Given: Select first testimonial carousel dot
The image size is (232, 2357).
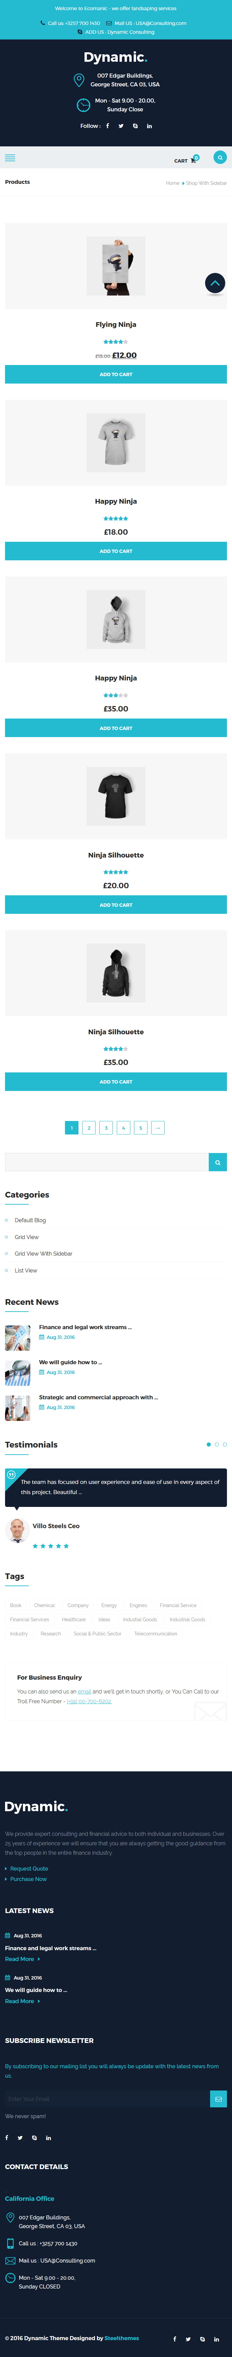Looking at the screenshot, I should point(208,1445).
